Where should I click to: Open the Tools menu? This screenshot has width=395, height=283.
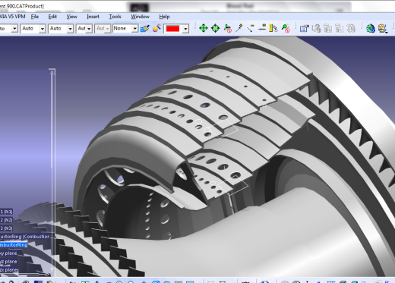pyautogui.click(x=115, y=17)
